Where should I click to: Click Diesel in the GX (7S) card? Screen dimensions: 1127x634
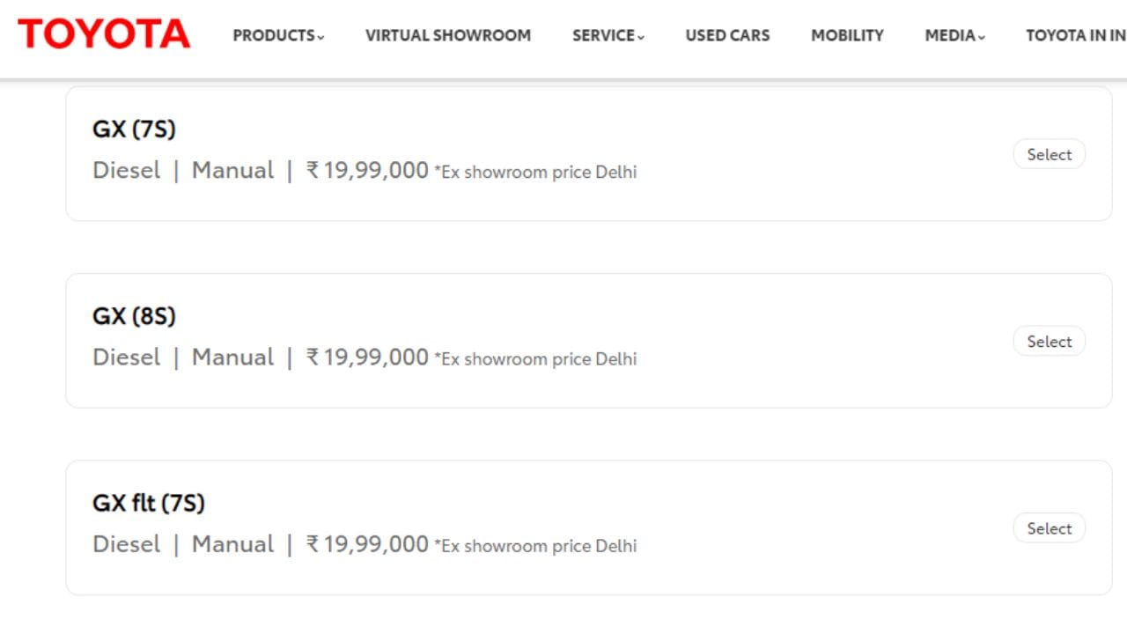(127, 170)
